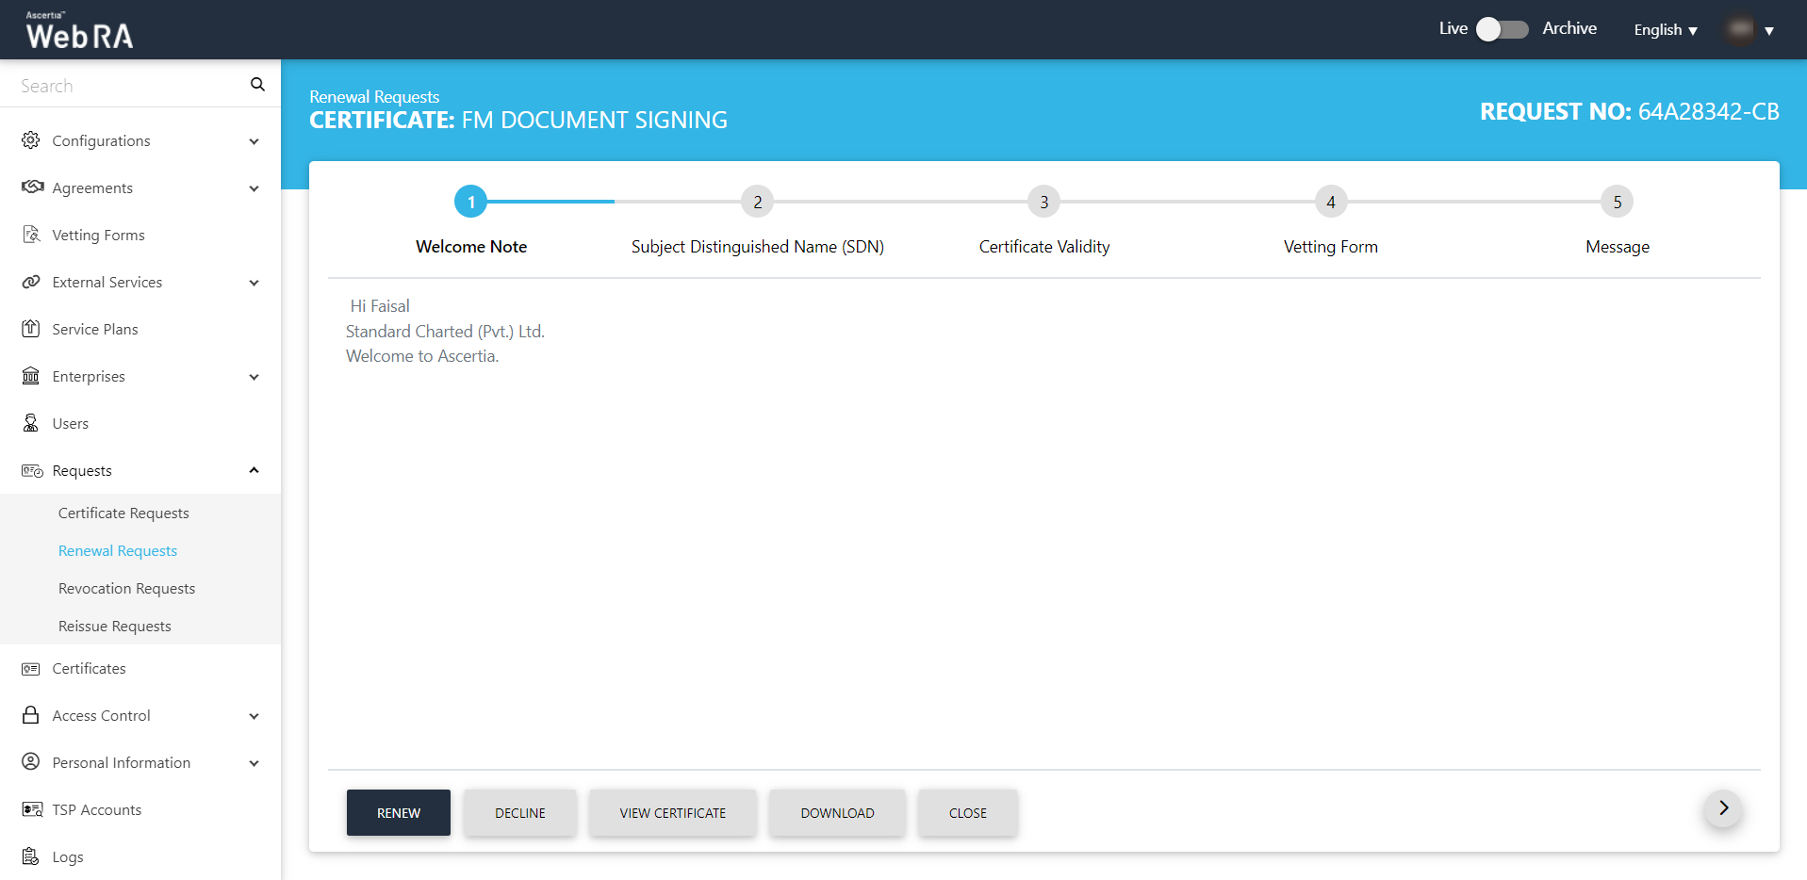Select Certificate Requests in sidebar
This screenshot has width=1807, height=880.
(x=123, y=513)
